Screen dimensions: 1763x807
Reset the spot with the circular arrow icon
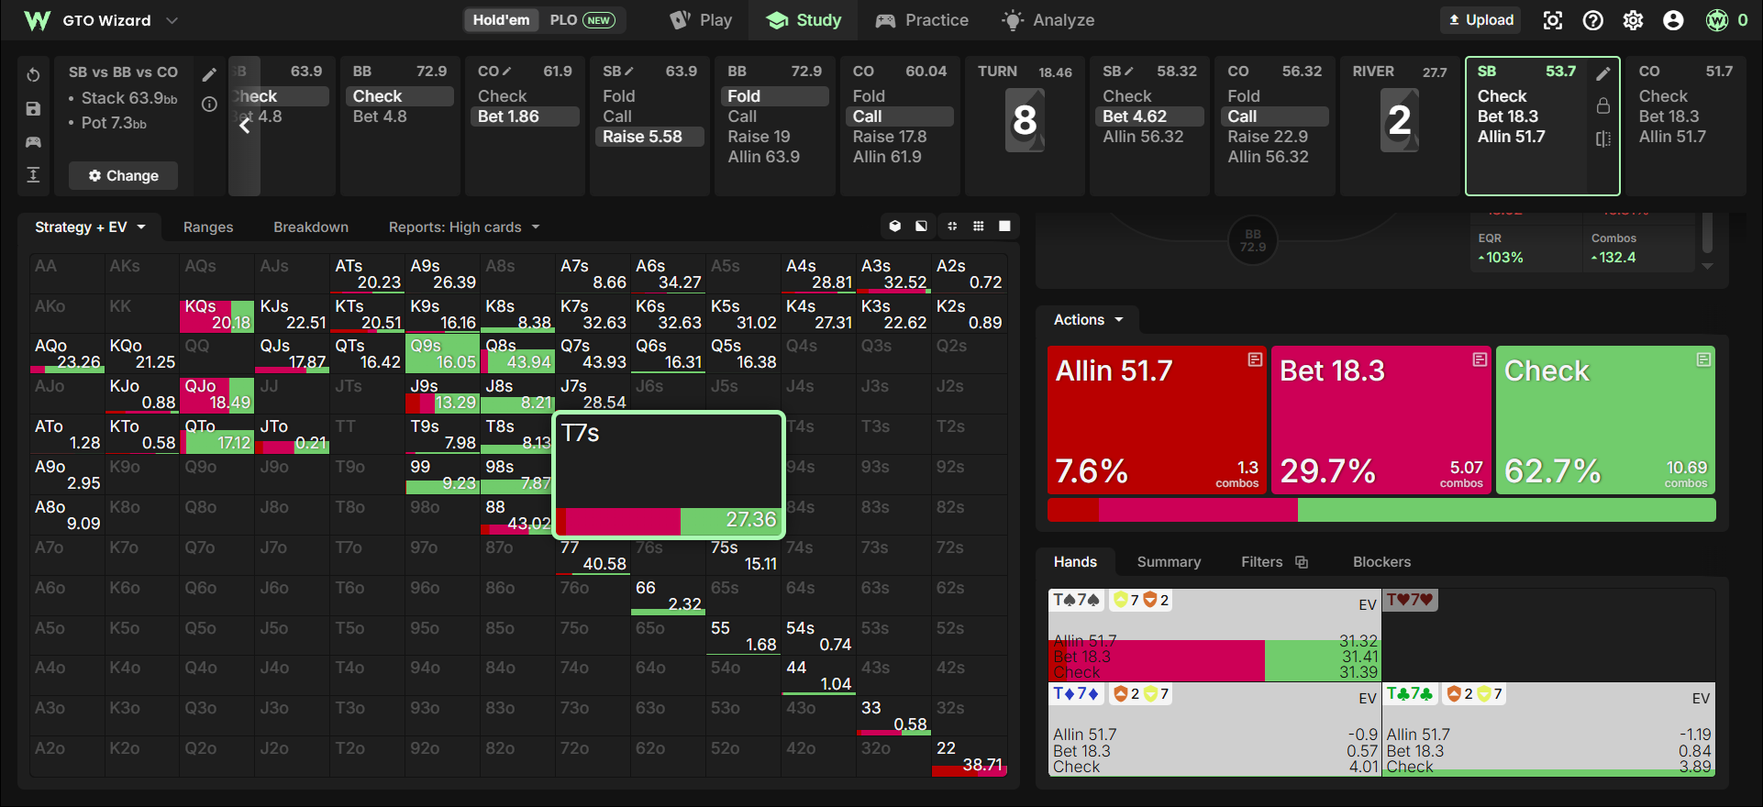pos(33,74)
